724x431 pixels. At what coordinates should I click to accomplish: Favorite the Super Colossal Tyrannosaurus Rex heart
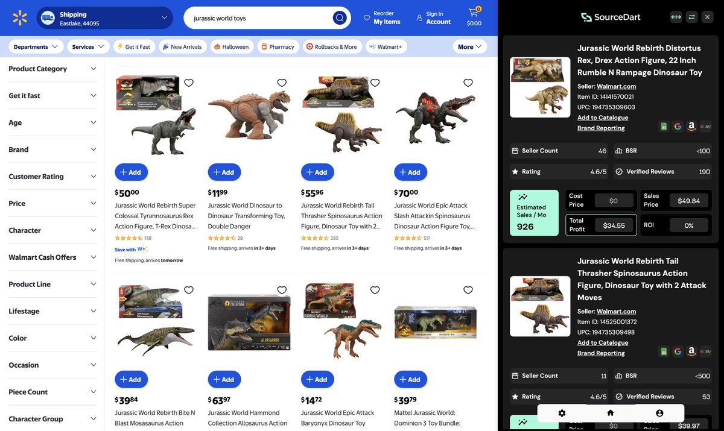point(189,83)
